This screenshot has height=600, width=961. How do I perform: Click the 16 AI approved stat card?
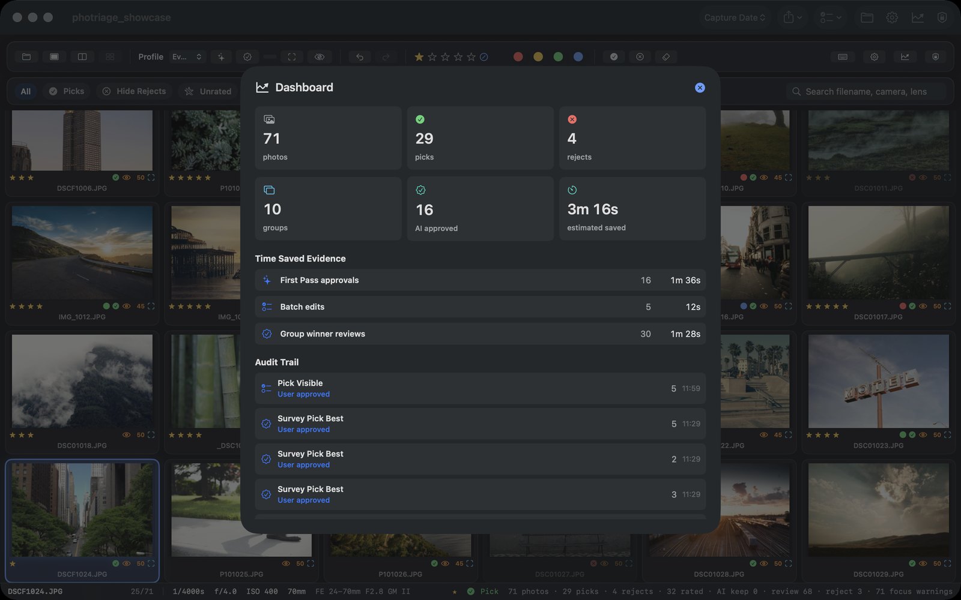click(480, 209)
